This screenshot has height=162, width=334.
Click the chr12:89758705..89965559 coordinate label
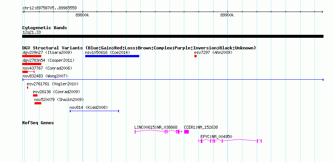click(50, 8)
